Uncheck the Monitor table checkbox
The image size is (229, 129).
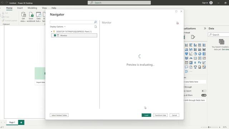click(55, 35)
